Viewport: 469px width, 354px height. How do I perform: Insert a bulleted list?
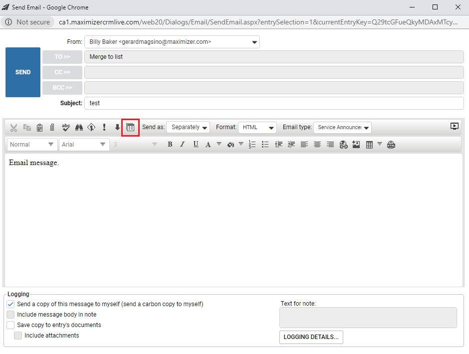click(x=265, y=145)
